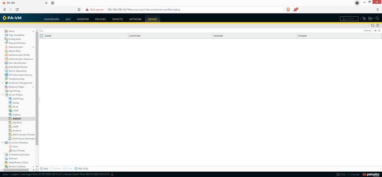Click the Device Quarantine icon
Image resolution: width=382 pixels, height=177 pixels.
click(7, 71)
